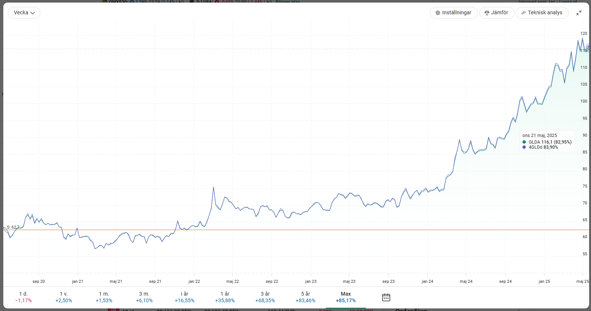Open the calendar date range picker

tap(386, 297)
